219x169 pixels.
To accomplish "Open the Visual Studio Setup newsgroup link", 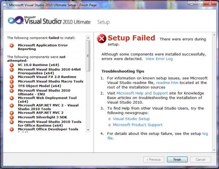I will point(131,119).
